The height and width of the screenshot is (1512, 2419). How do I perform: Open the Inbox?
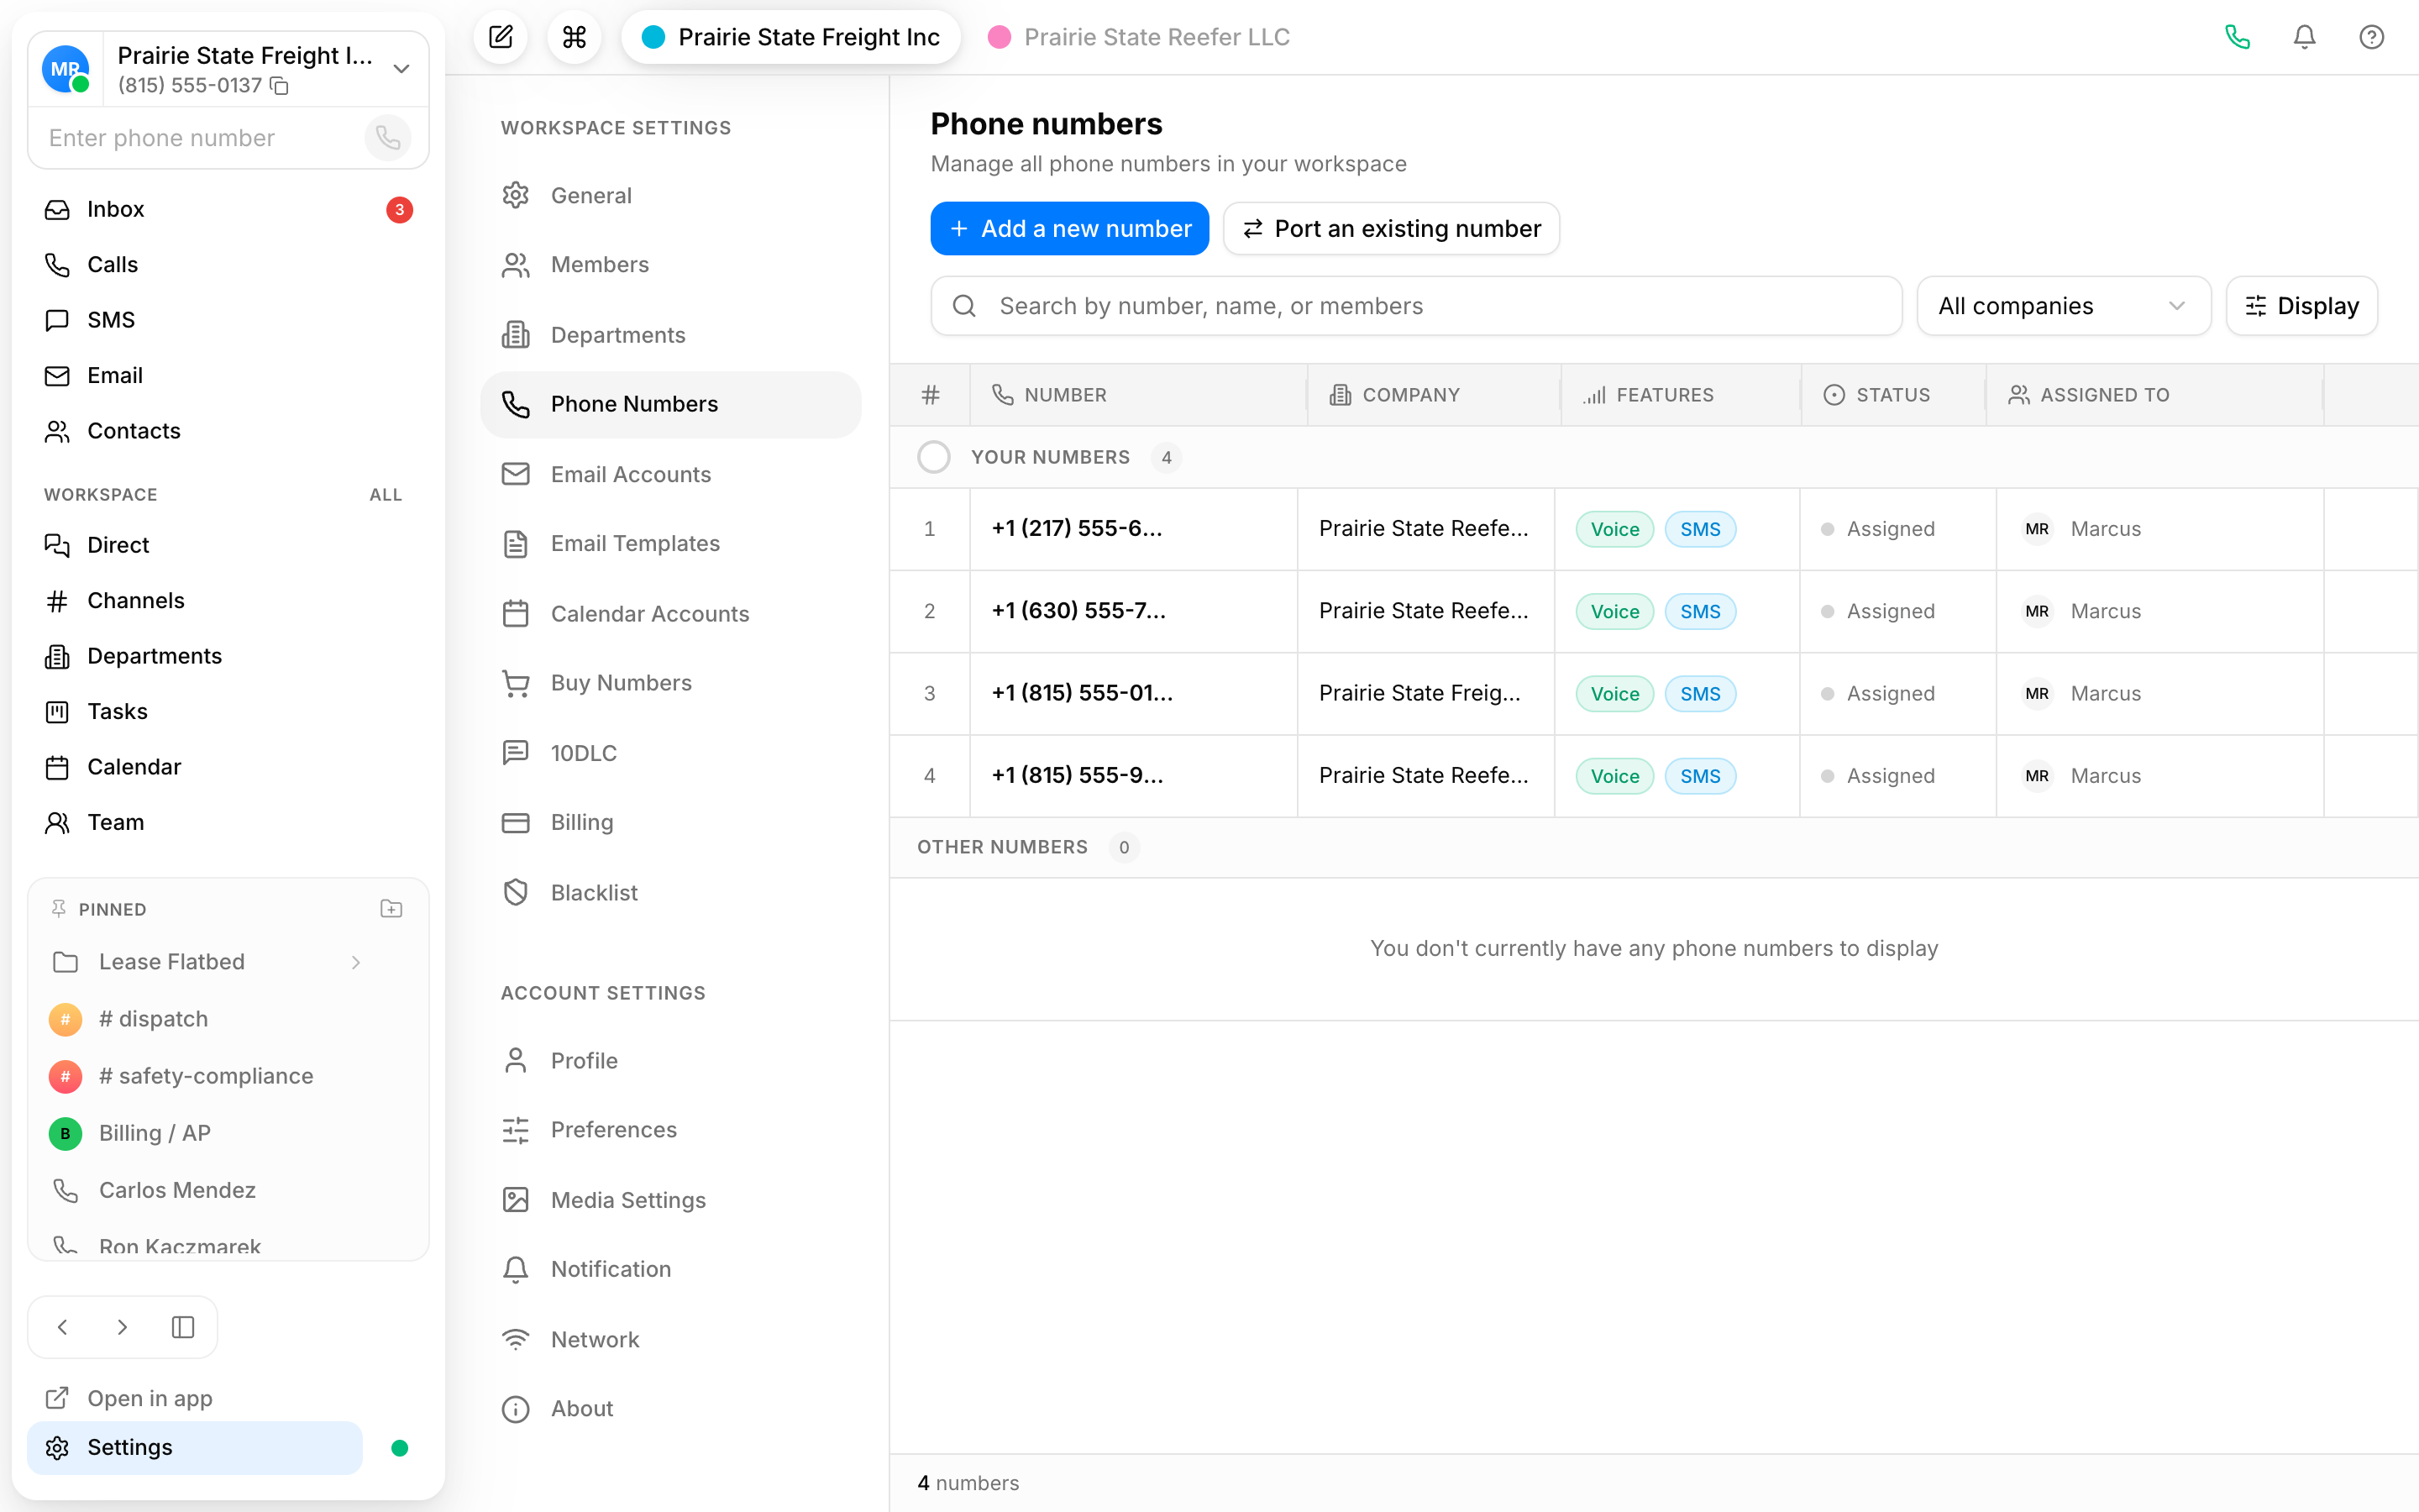[x=228, y=209]
